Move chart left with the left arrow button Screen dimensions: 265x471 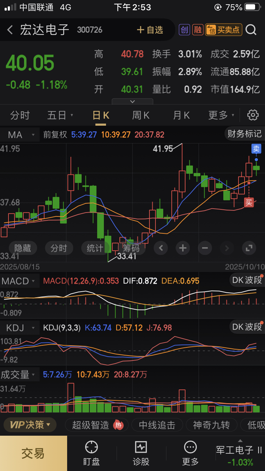pyautogui.click(x=161, y=248)
